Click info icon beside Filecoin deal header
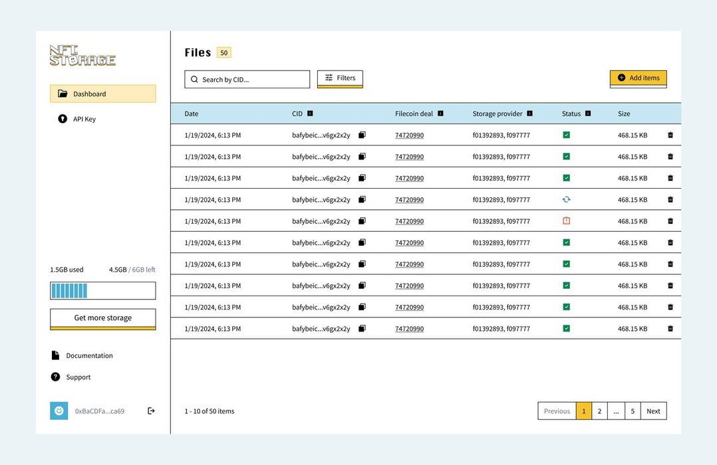 440,114
